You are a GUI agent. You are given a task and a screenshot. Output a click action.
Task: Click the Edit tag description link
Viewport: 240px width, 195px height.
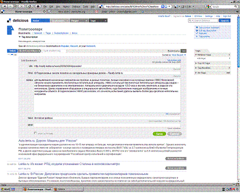tap(207, 30)
